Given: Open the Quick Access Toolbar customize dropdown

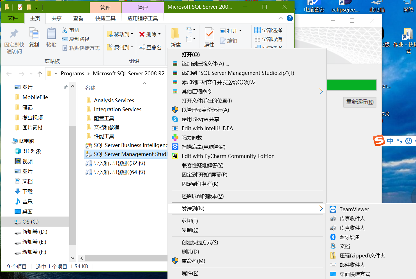Looking at the screenshot, I should [x=36, y=8].
